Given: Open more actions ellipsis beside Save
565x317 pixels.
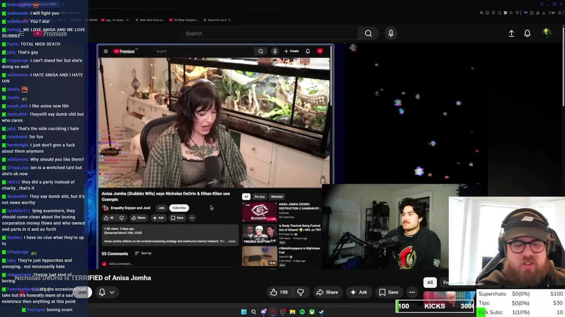Looking at the screenshot, I should point(412,292).
